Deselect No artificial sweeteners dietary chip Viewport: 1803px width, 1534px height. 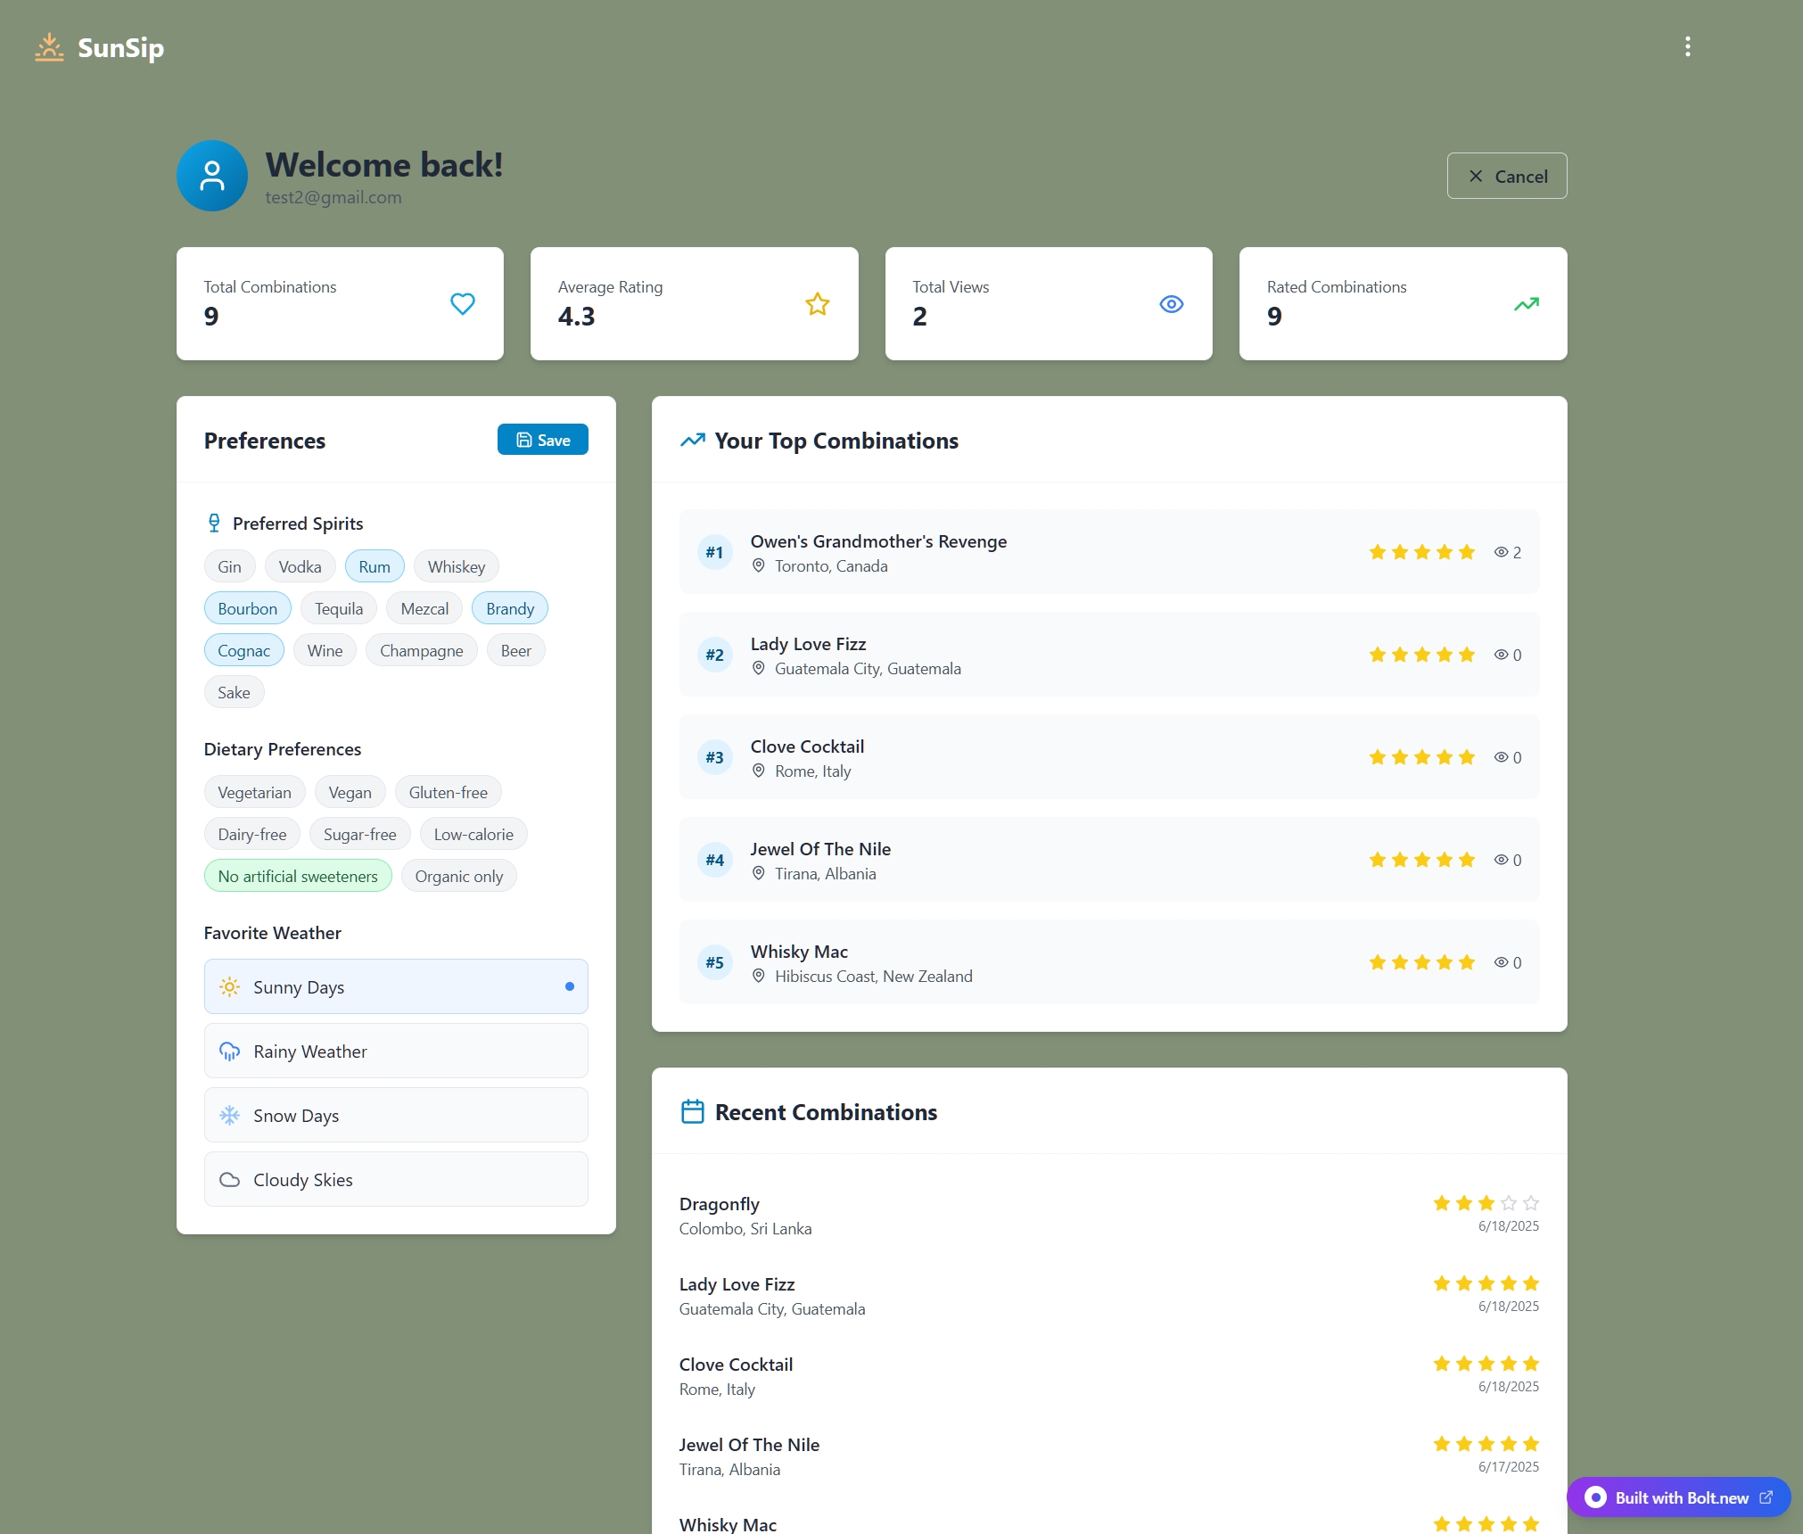tap(298, 876)
